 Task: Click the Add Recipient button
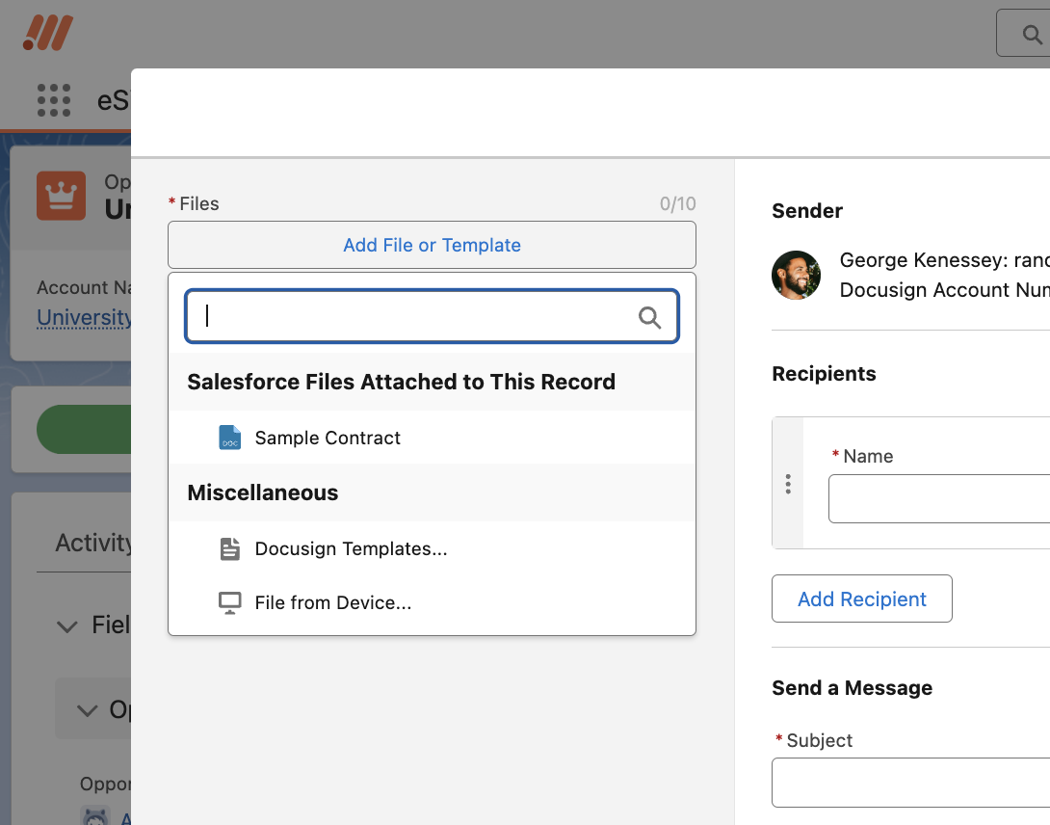tap(862, 599)
